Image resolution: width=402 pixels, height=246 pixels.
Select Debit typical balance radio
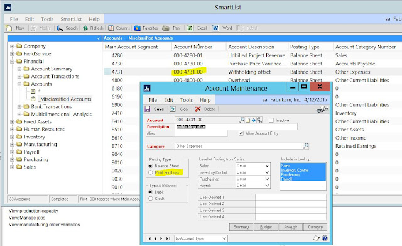click(x=151, y=192)
